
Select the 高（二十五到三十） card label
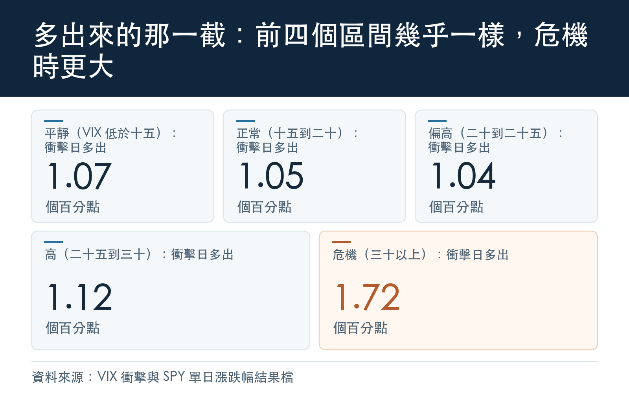click(x=139, y=255)
